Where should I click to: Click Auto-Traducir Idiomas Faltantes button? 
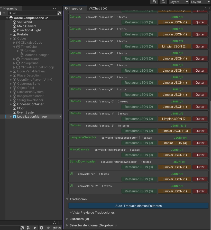tap(139, 206)
